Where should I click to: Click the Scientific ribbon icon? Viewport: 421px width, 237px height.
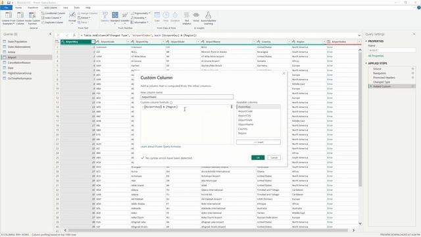(x=125, y=18)
